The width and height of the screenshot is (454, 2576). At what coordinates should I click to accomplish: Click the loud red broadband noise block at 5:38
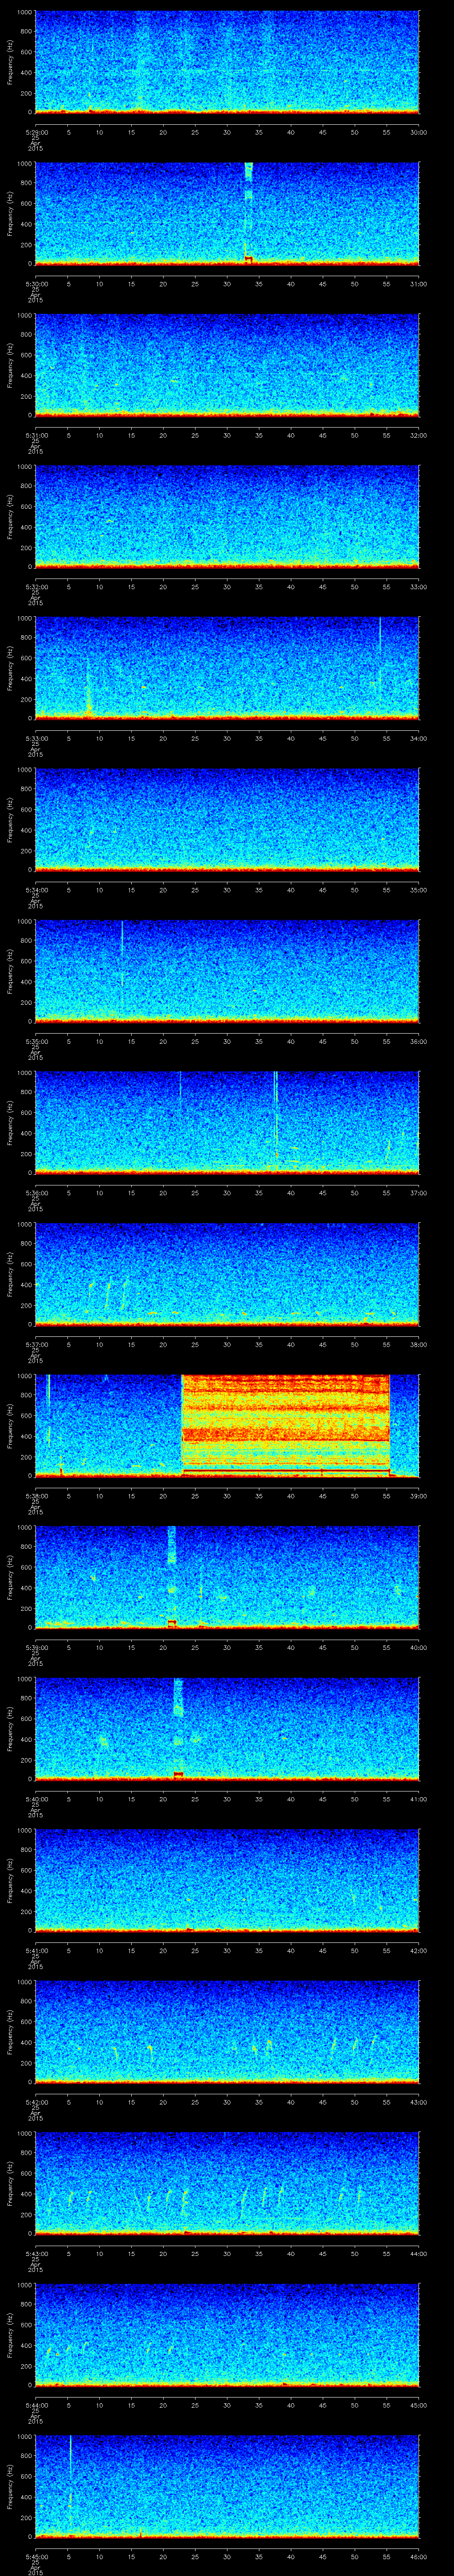pos(286,1425)
